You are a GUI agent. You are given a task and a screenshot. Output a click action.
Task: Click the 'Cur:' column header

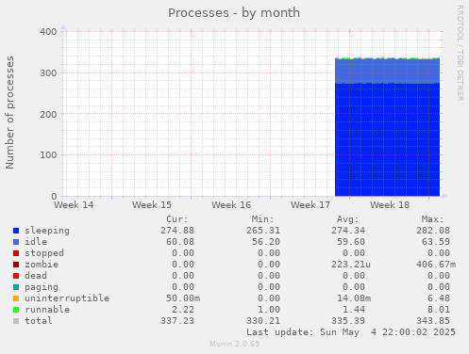coord(177,219)
